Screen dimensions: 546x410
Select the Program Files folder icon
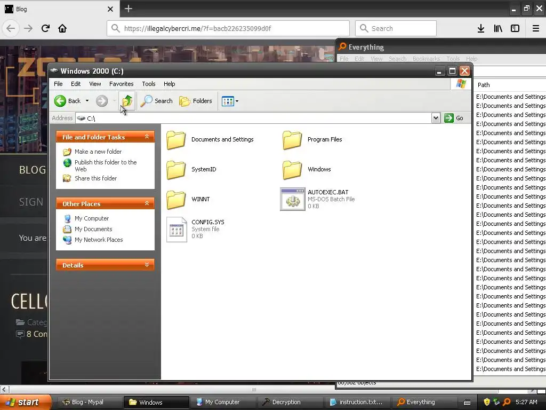click(292, 140)
